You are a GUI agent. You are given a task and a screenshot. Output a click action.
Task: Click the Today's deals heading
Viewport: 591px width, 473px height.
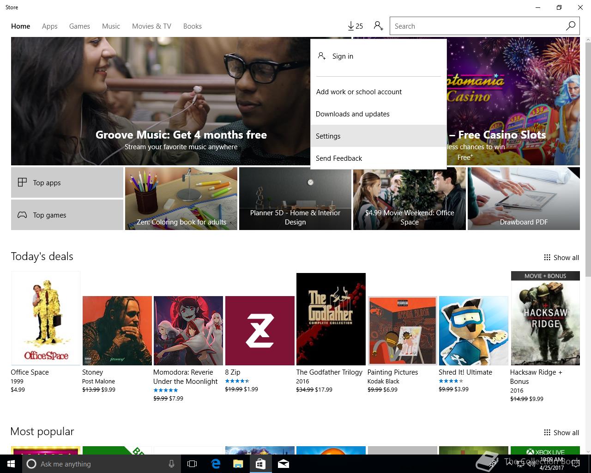[x=42, y=256]
